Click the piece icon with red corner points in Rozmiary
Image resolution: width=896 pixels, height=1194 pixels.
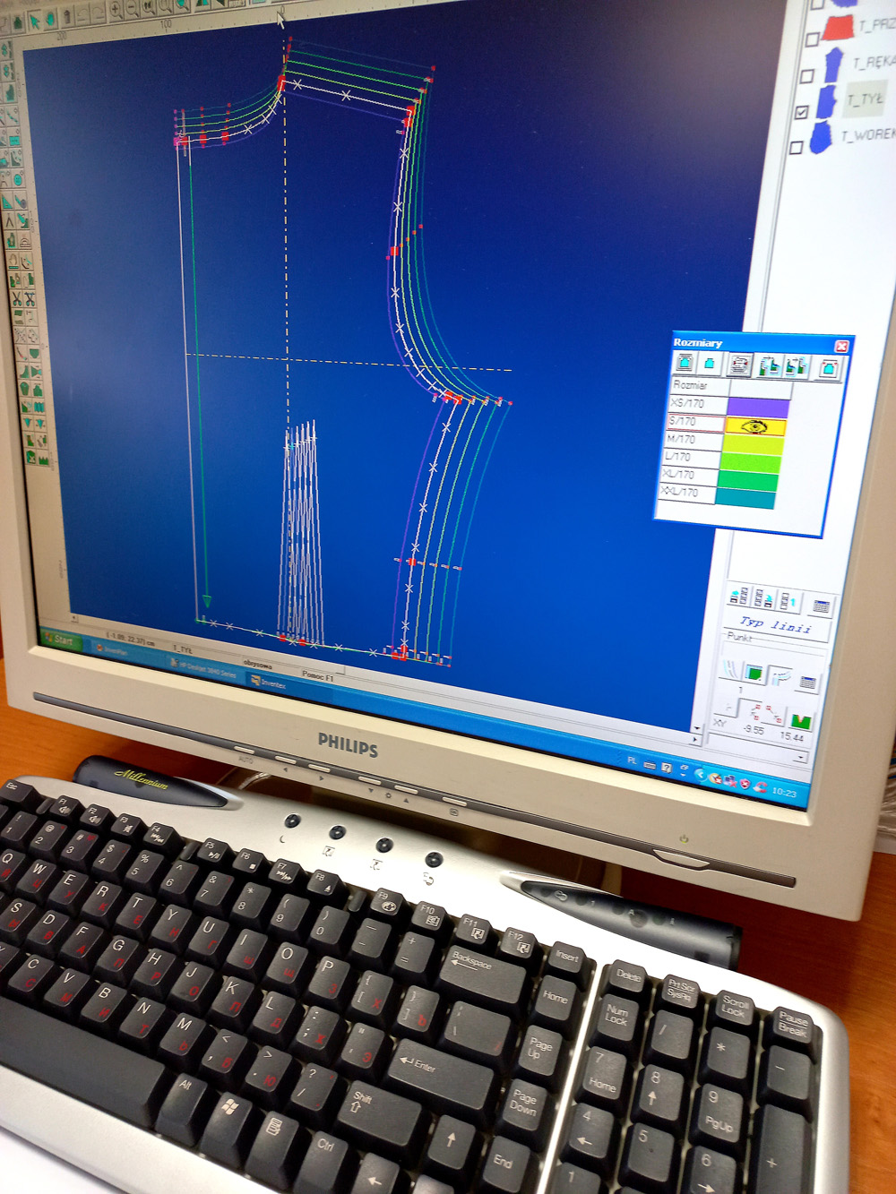829,368
